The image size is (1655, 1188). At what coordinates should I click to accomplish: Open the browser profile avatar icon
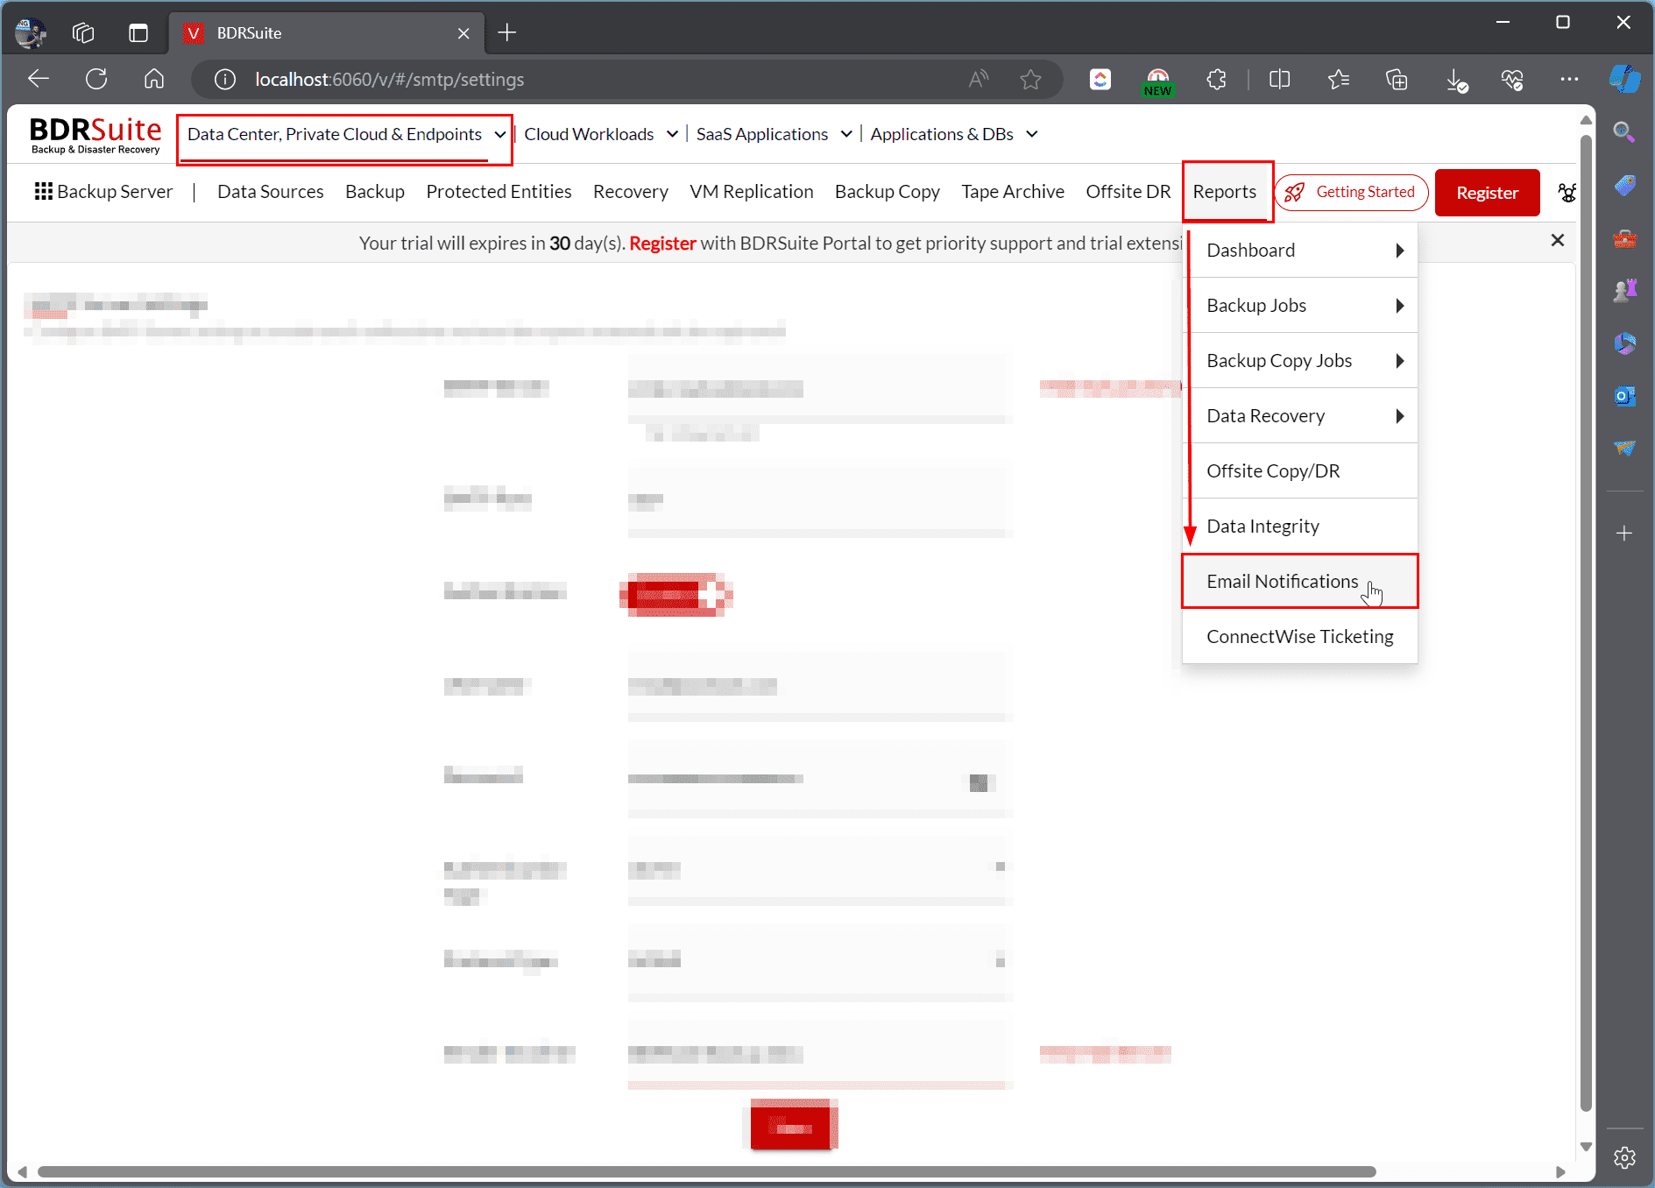pyautogui.click(x=30, y=33)
